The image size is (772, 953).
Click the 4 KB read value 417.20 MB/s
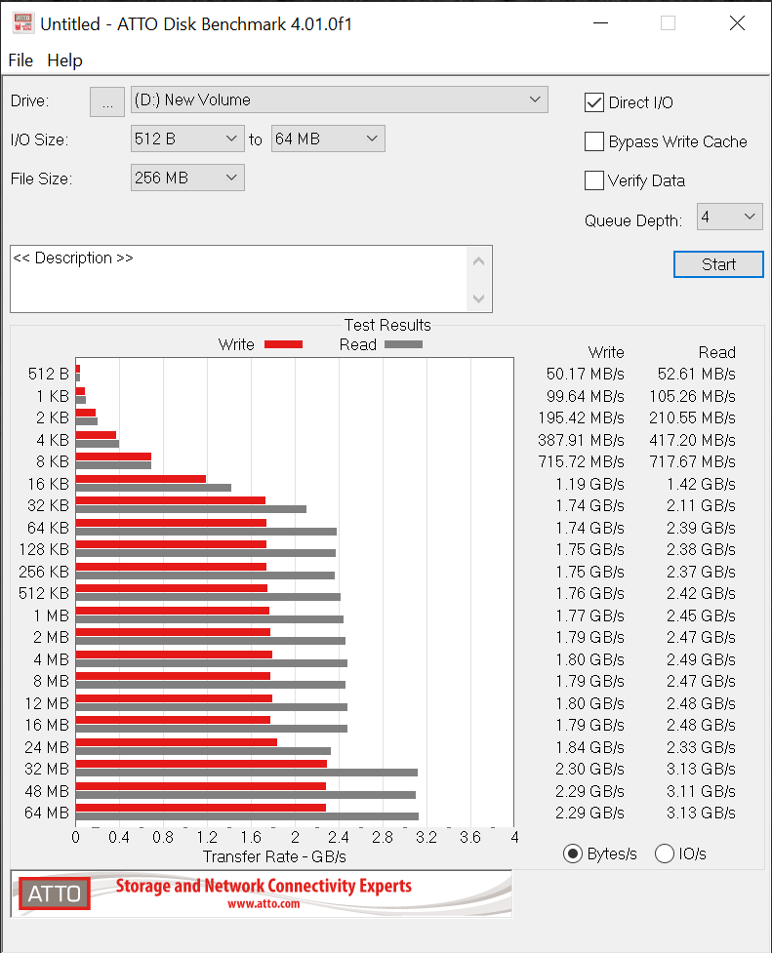coord(692,440)
